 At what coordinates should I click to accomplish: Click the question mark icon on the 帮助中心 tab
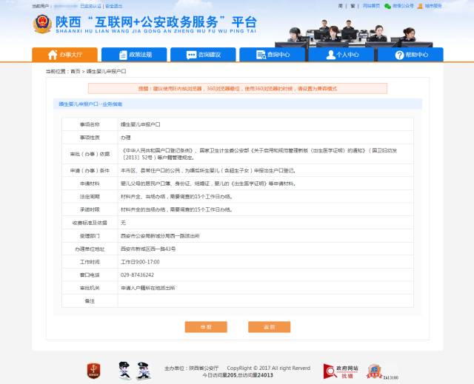click(x=400, y=55)
